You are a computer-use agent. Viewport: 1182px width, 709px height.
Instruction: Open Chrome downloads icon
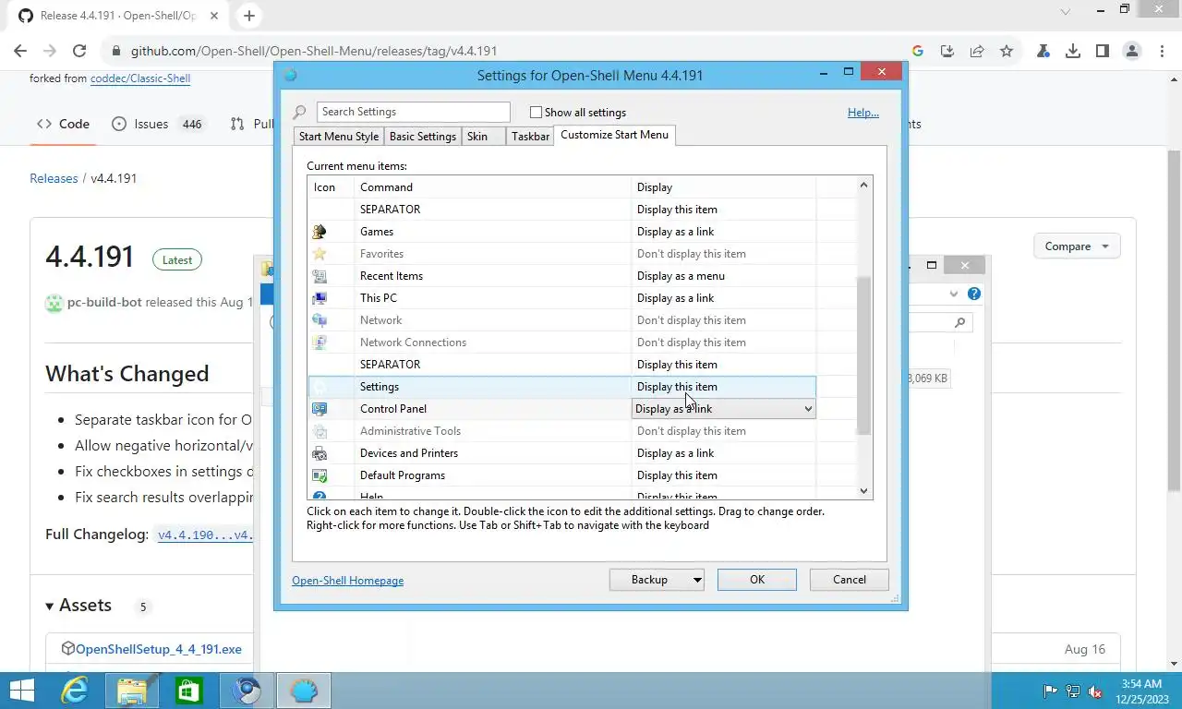pyautogui.click(x=1073, y=52)
